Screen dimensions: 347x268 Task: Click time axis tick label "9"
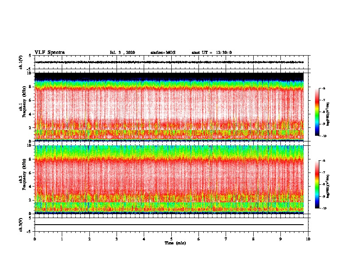tap(280, 239)
